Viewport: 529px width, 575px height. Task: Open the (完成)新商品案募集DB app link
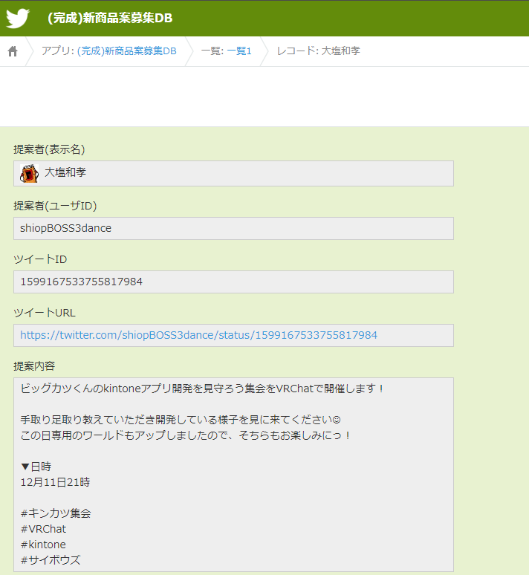pyautogui.click(x=126, y=51)
